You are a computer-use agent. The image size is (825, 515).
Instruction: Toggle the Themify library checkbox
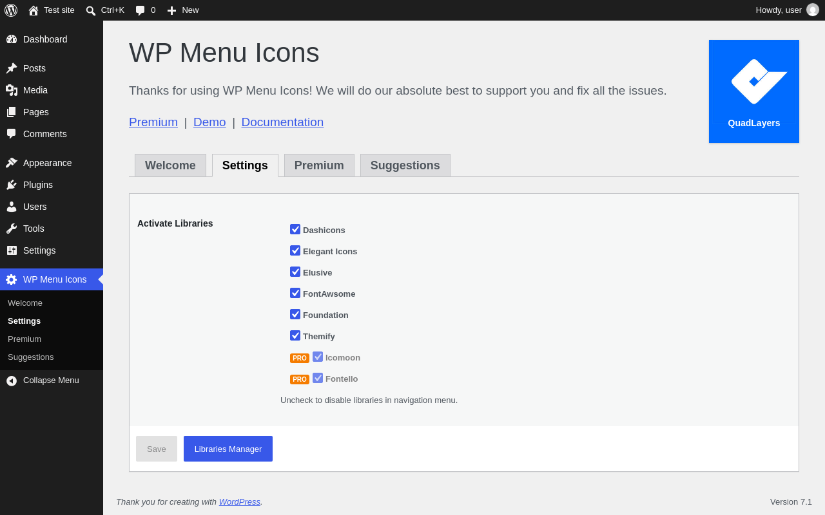click(x=295, y=335)
